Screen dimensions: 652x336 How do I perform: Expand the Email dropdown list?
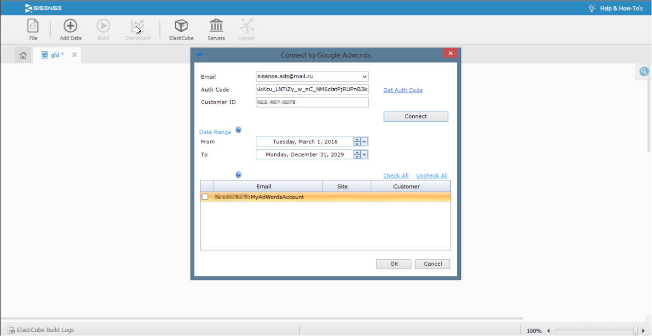pyautogui.click(x=364, y=77)
